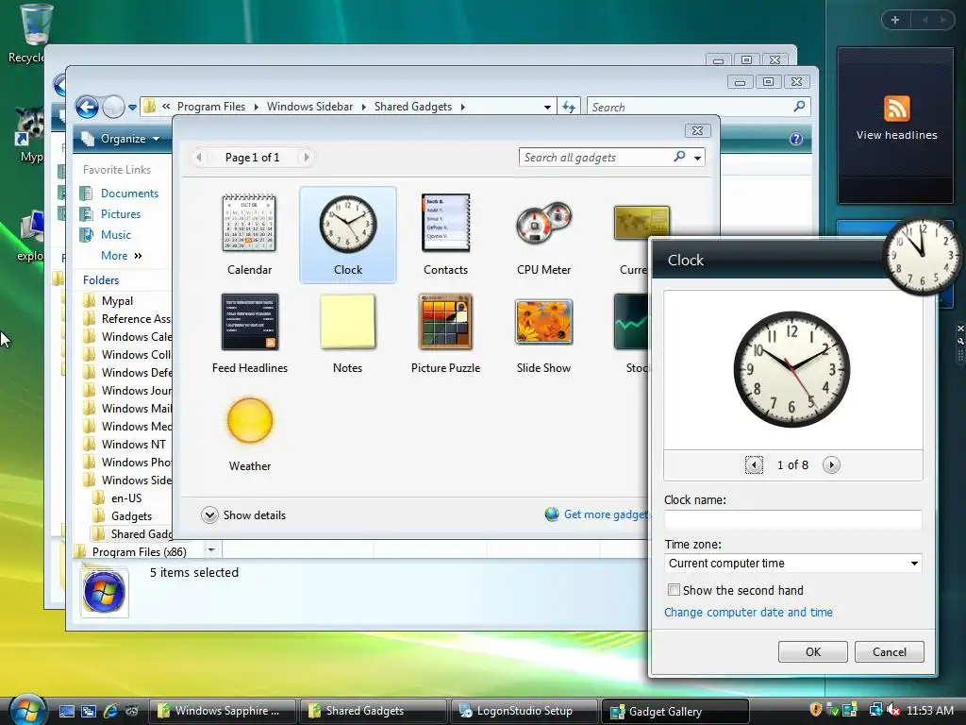Click search magnifier in gadget gallery
Screen dimensions: 966x725
click(679, 157)
